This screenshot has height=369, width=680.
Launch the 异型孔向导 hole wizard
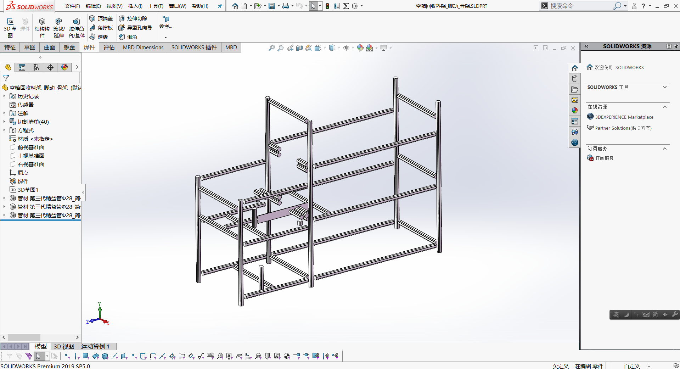tap(135, 28)
